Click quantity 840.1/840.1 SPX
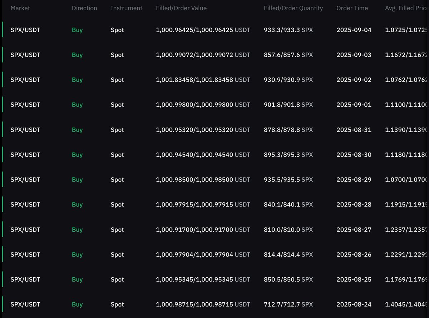Screen dimensions: 429x318 tap(288, 205)
